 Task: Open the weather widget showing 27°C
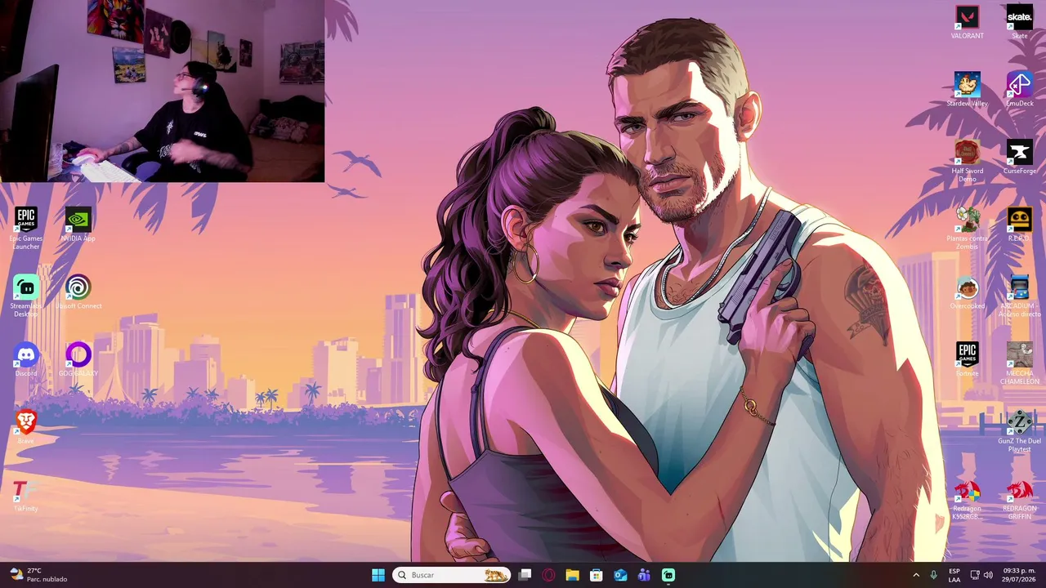38,575
